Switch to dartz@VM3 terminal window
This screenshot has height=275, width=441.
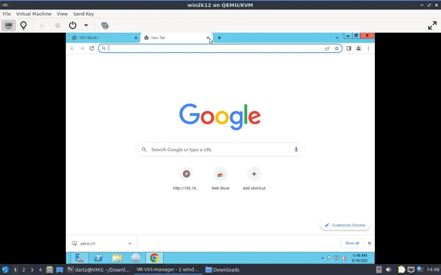pyautogui.click(x=99, y=269)
